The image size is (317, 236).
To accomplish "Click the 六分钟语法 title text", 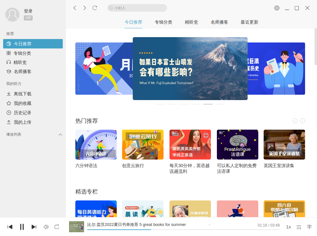I will (86, 166).
